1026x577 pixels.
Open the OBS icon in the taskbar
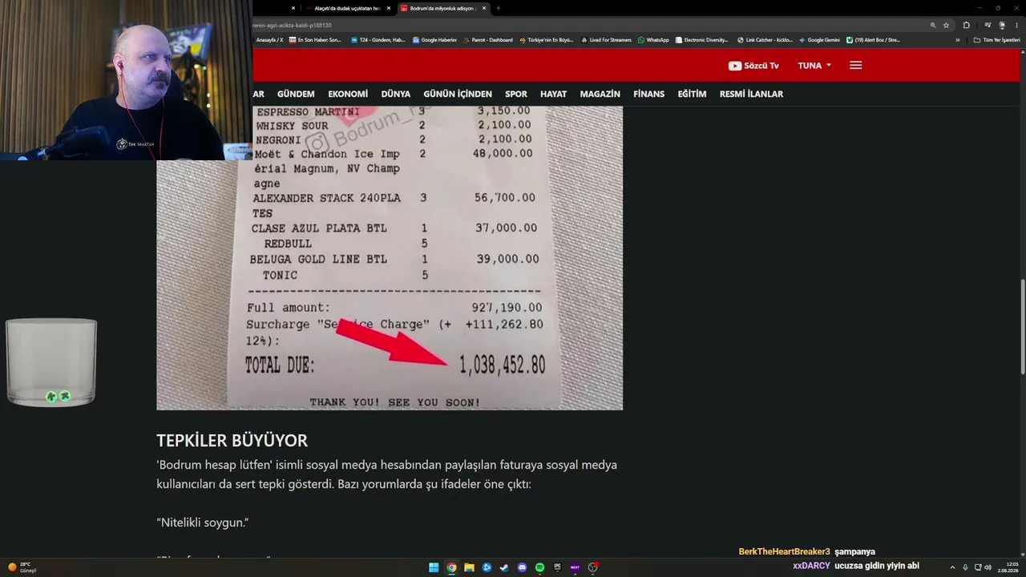(592, 567)
